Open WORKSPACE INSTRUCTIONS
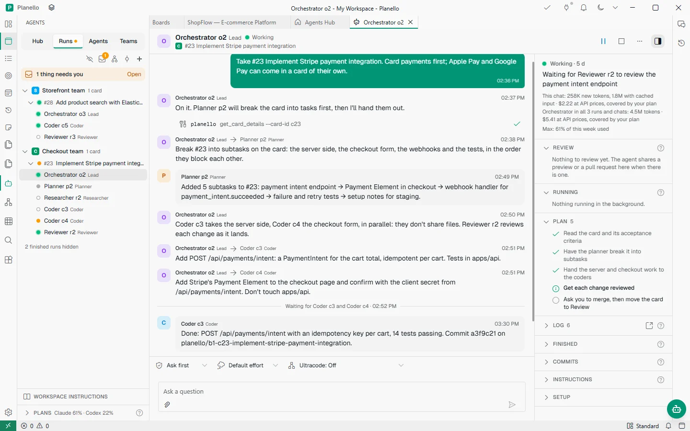The image size is (690, 431). 83,397
